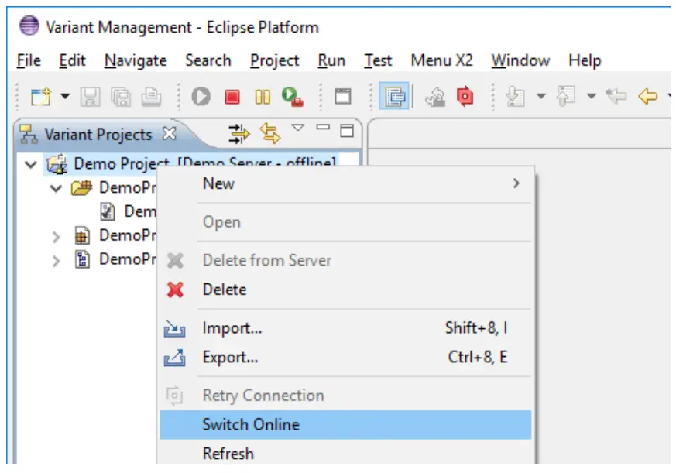The height and width of the screenshot is (473, 676).
Task: Open the Test menu
Action: click(378, 60)
